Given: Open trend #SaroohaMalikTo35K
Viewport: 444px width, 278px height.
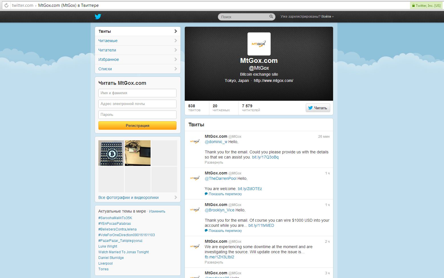Looking at the screenshot, I should 115,218.
